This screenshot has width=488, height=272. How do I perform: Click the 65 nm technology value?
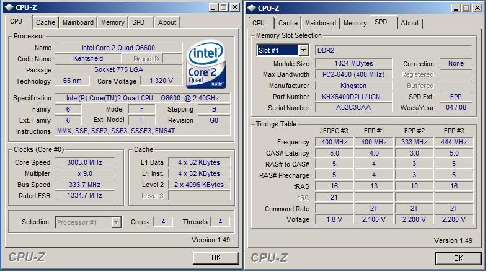click(x=72, y=81)
